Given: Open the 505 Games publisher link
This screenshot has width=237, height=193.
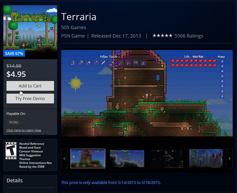Looking at the screenshot, I should (74, 27).
